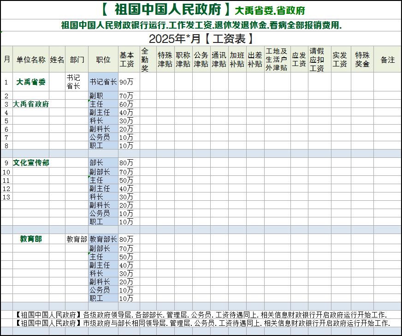Click the 大禹省政府 unit name cell

[x=31, y=104]
